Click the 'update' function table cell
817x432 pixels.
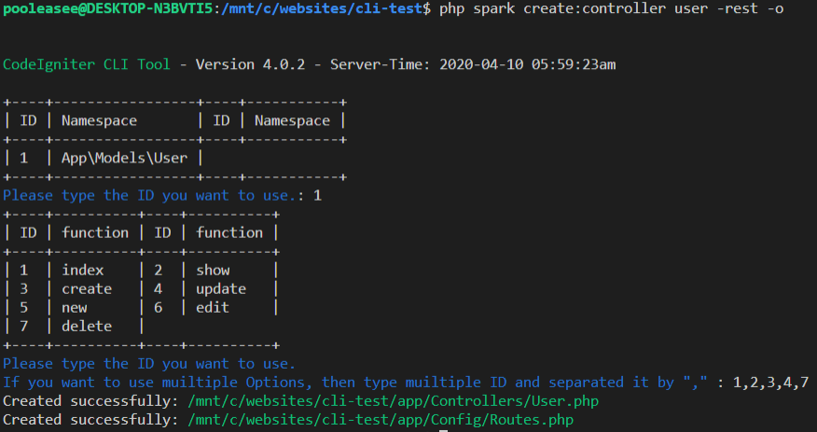click(x=221, y=289)
